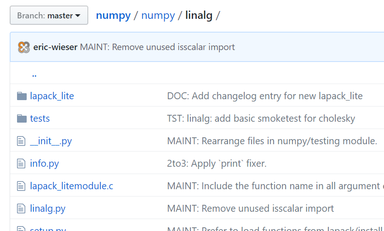Viewport: 384px width, 231px height.
Task: Click the file icon next to __init__.py
Action: 21,141
